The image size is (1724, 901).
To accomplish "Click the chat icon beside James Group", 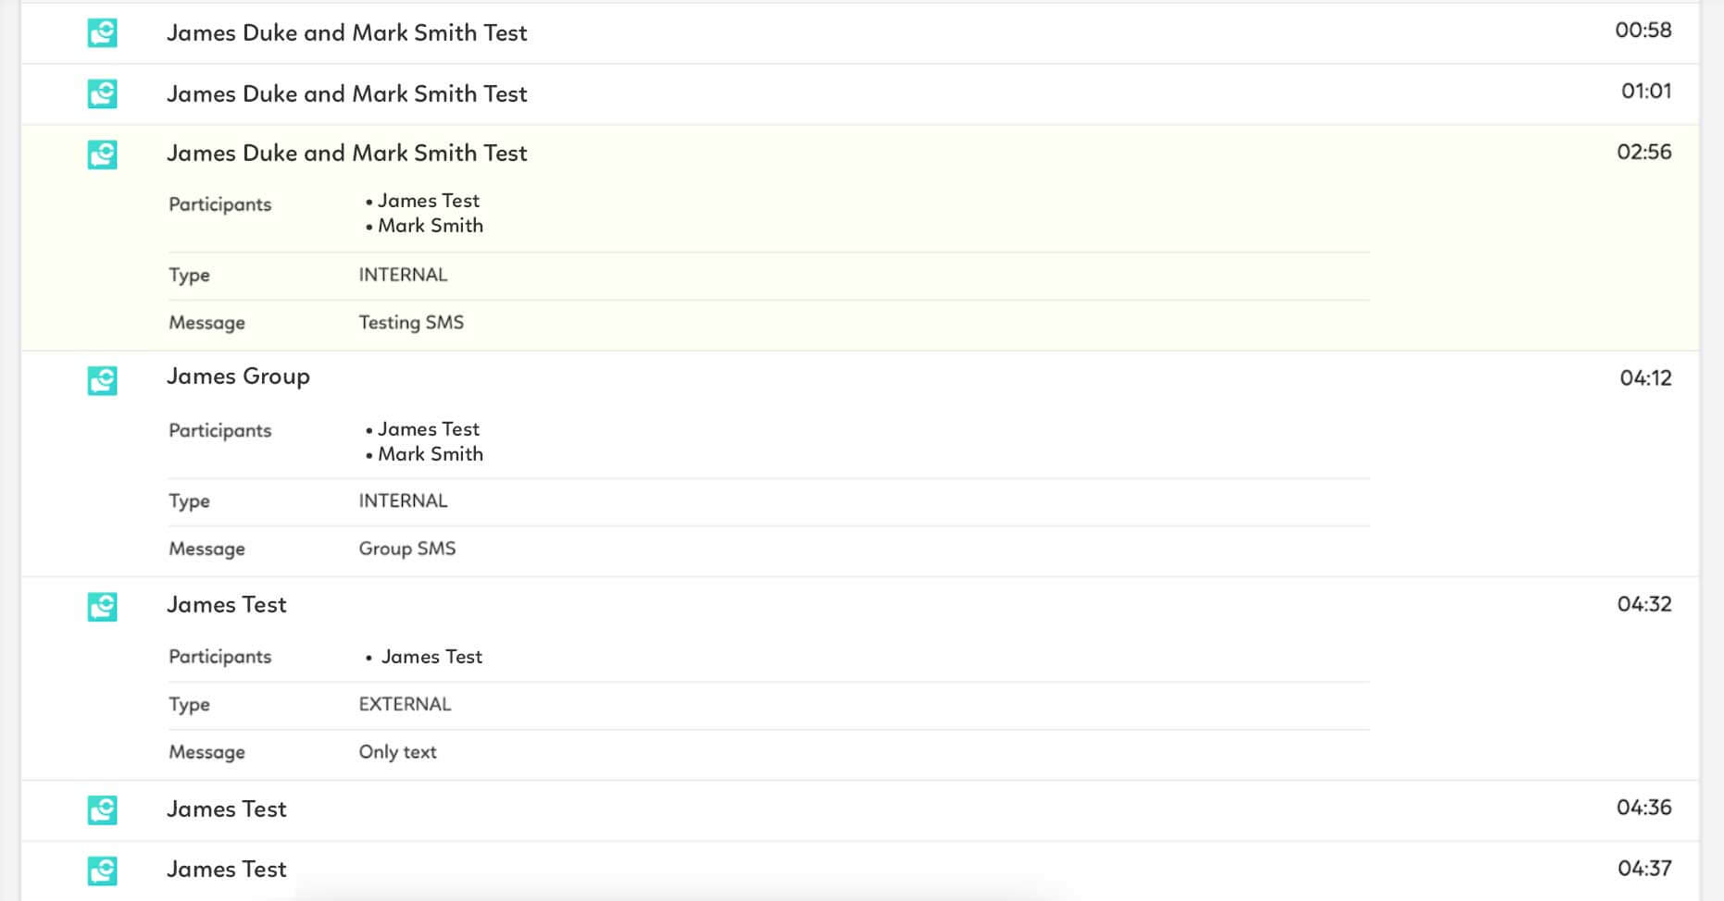I will point(102,380).
